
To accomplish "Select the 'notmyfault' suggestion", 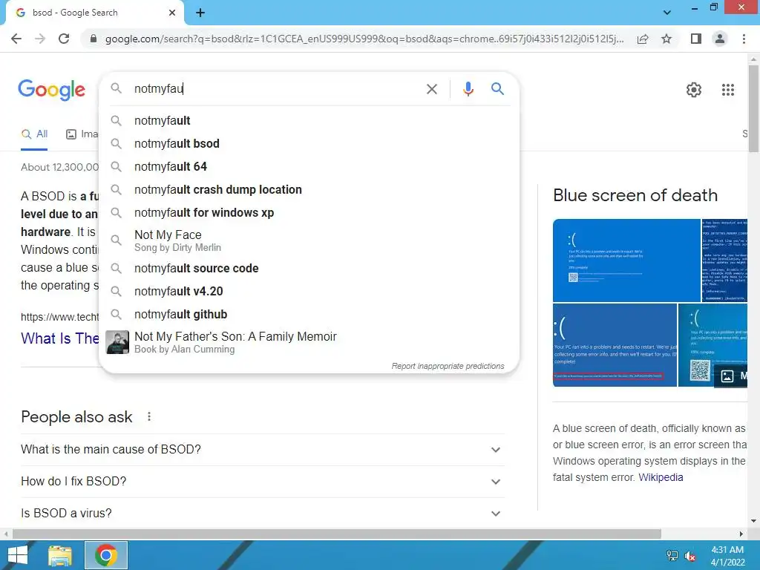I will [309, 121].
